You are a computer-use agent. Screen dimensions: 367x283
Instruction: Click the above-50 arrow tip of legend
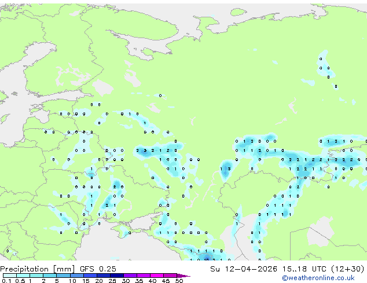click(183, 275)
